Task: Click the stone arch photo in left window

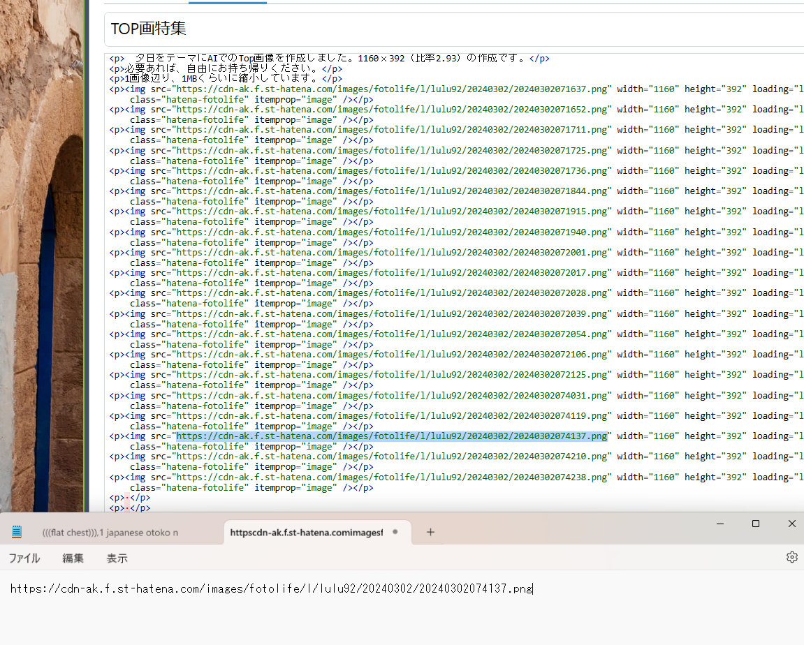Action: coord(41,255)
